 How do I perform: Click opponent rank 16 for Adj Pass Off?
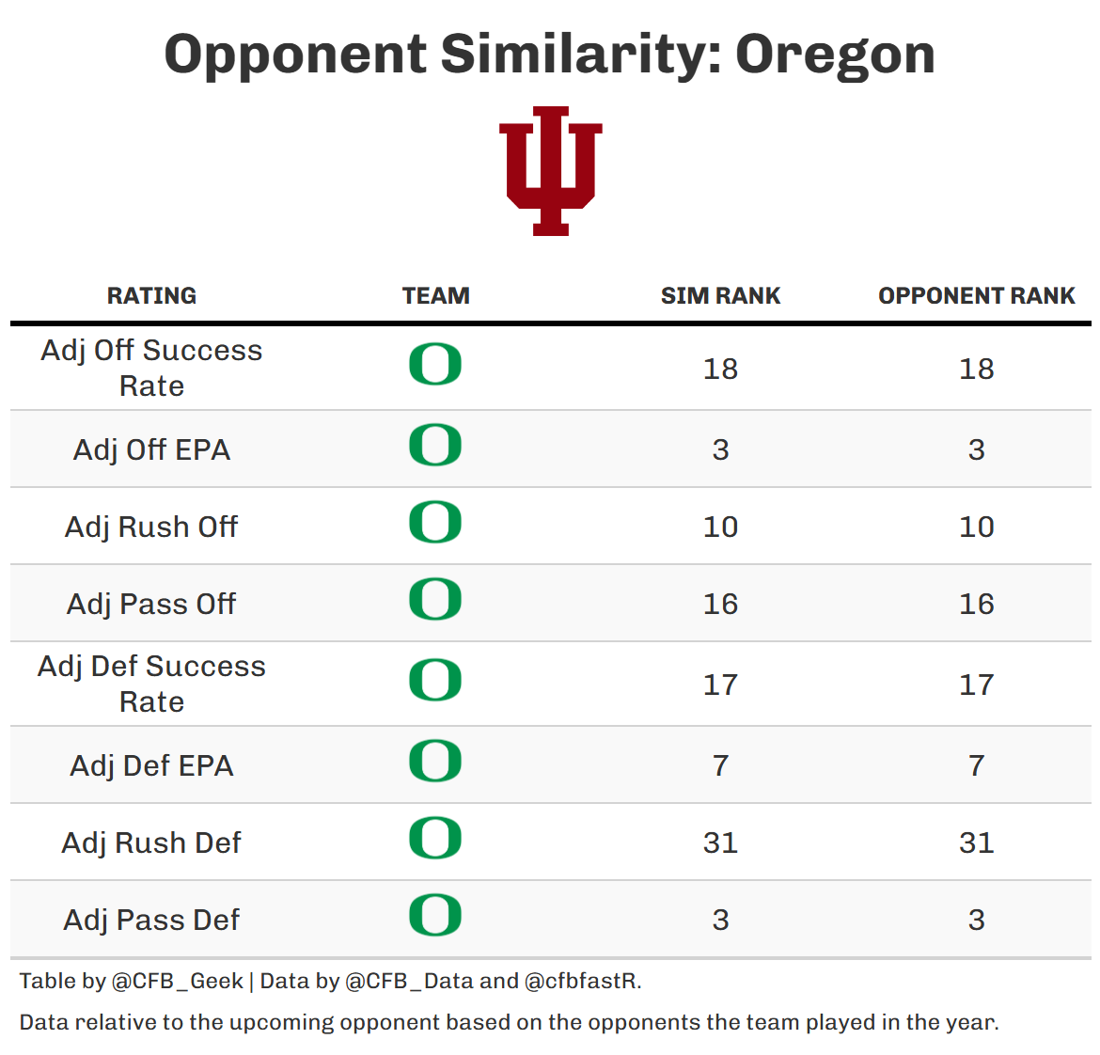pos(976,604)
